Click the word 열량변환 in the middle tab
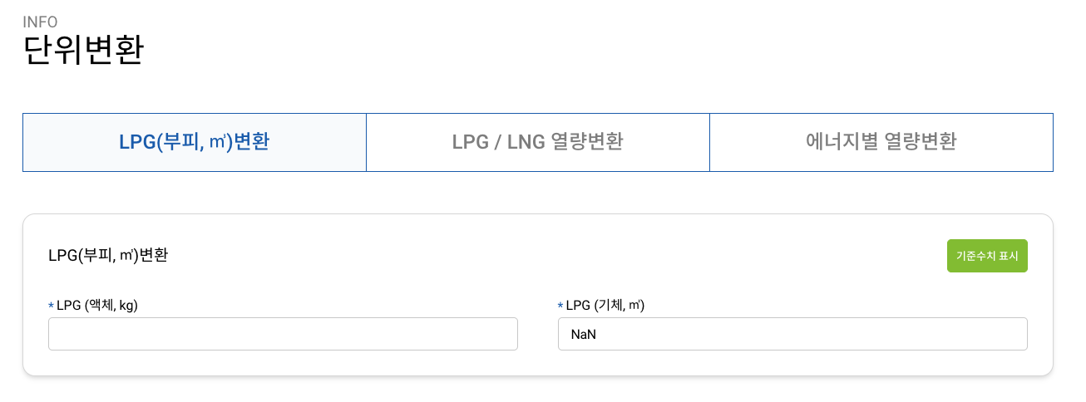This screenshot has width=1086, height=402. tap(586, 142)
